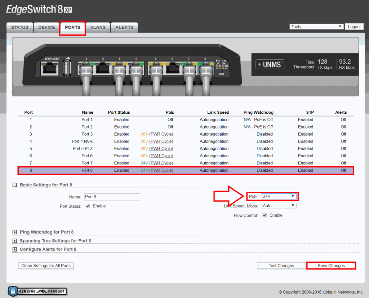Click the Test Changes button

[x=281, y=266]
